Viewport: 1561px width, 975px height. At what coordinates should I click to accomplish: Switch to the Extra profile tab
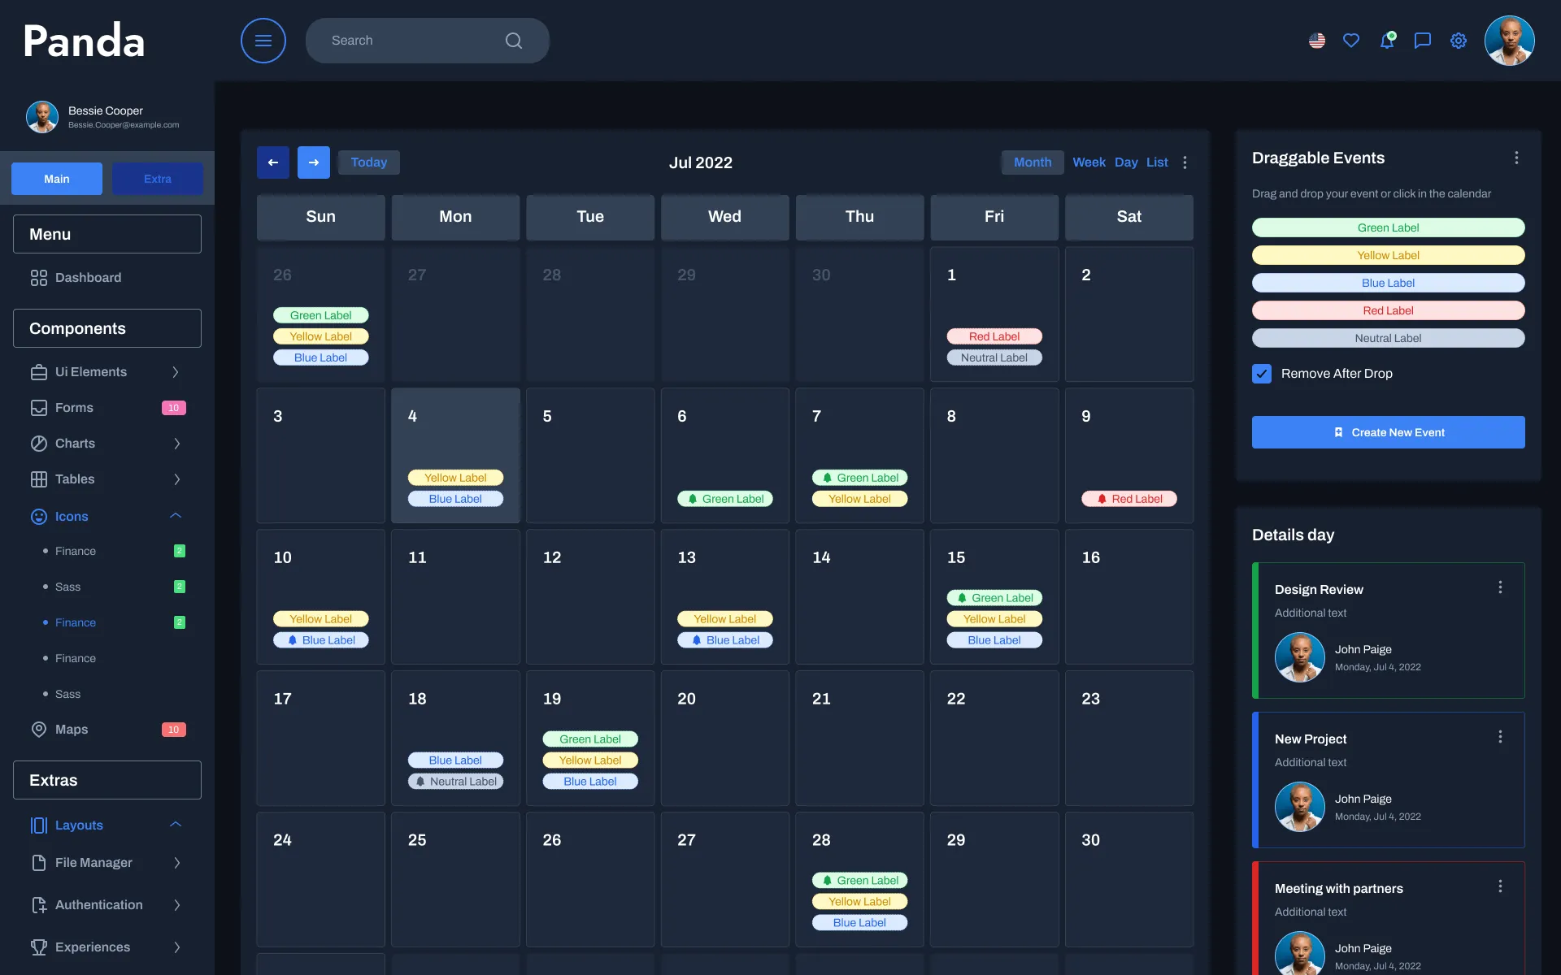click(x=157, y=179)
